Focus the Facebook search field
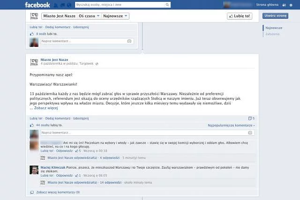 pos(120,5)
